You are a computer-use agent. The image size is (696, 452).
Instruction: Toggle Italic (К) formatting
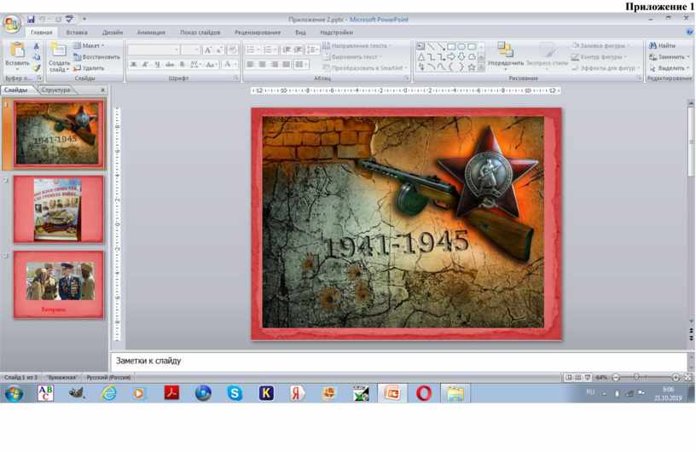coord(145,65)
